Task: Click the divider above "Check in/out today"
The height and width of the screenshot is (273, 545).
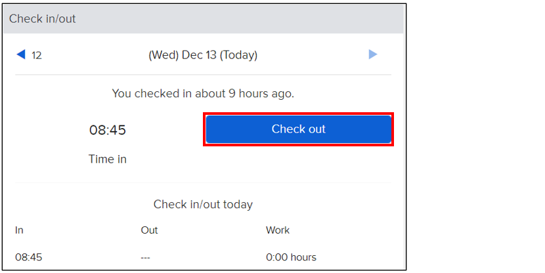Action: pyautogui.click(x=203, y=182)
